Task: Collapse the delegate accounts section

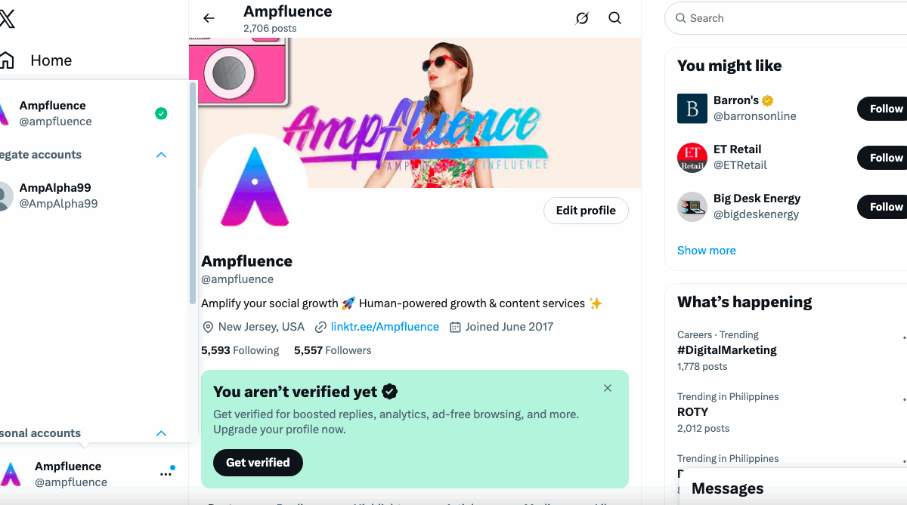Action: pos(161,155)
